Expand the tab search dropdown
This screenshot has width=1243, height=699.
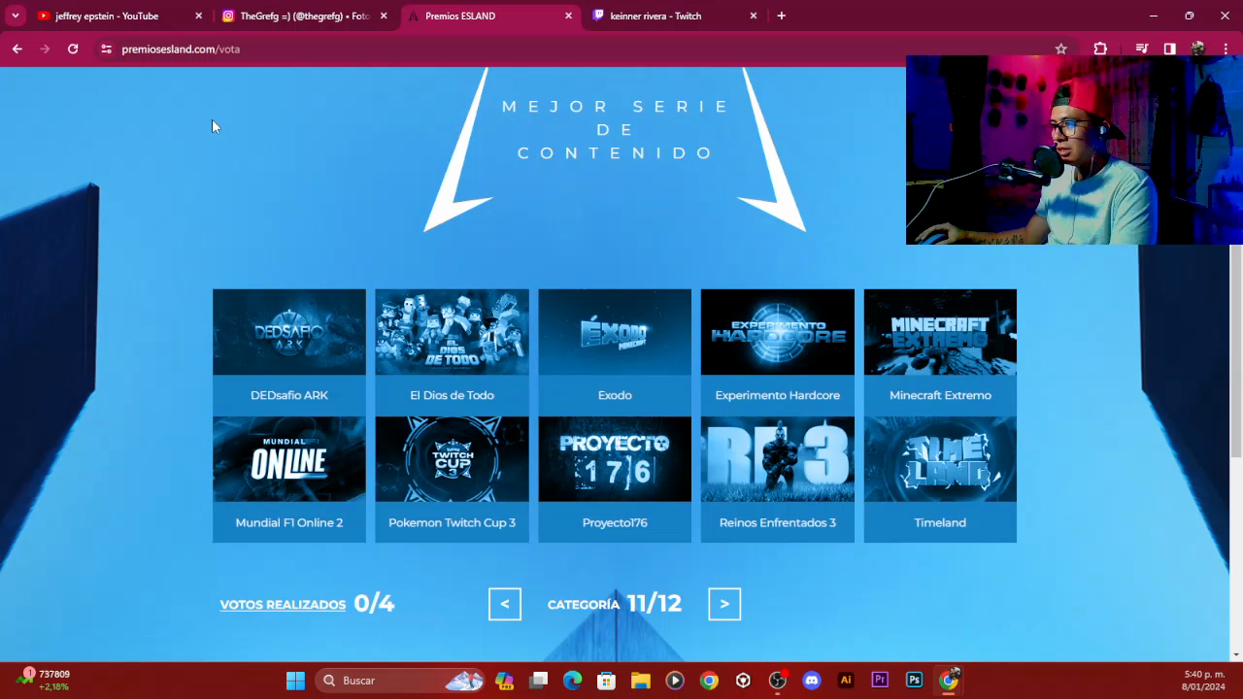pyautogui.click(x=16, y=16)
